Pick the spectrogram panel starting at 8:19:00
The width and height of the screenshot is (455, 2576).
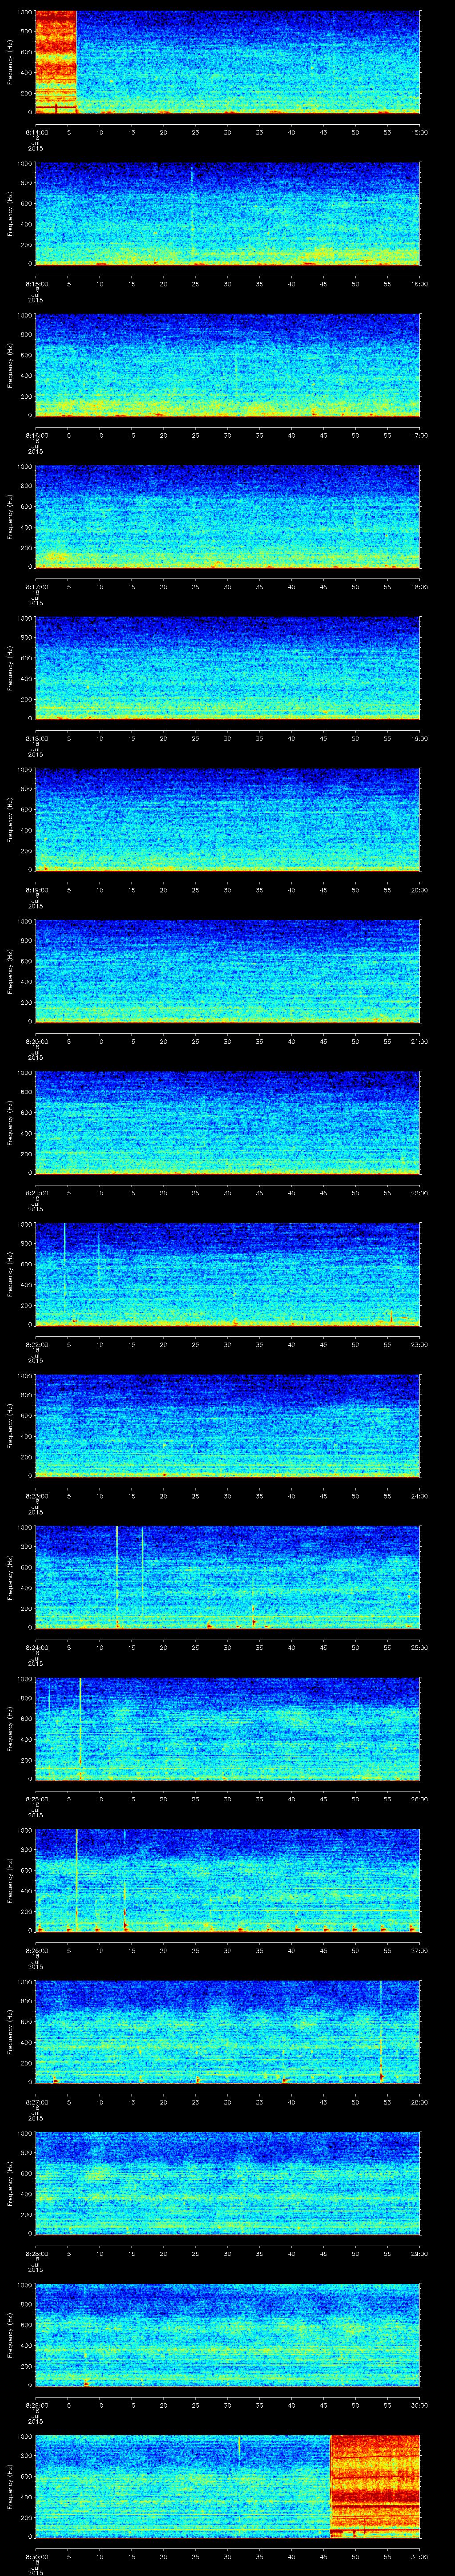click(x=227, y=820)
